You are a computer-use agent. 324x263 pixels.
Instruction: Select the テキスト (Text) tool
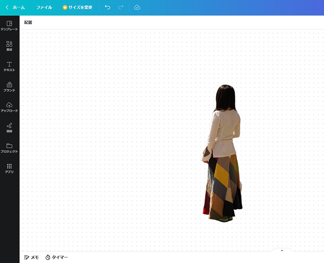(x=9, y=66)
